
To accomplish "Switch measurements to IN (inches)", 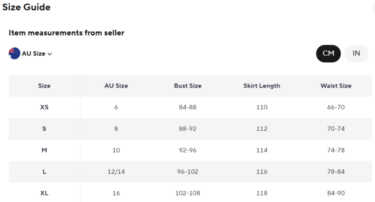I will point(356,53).
